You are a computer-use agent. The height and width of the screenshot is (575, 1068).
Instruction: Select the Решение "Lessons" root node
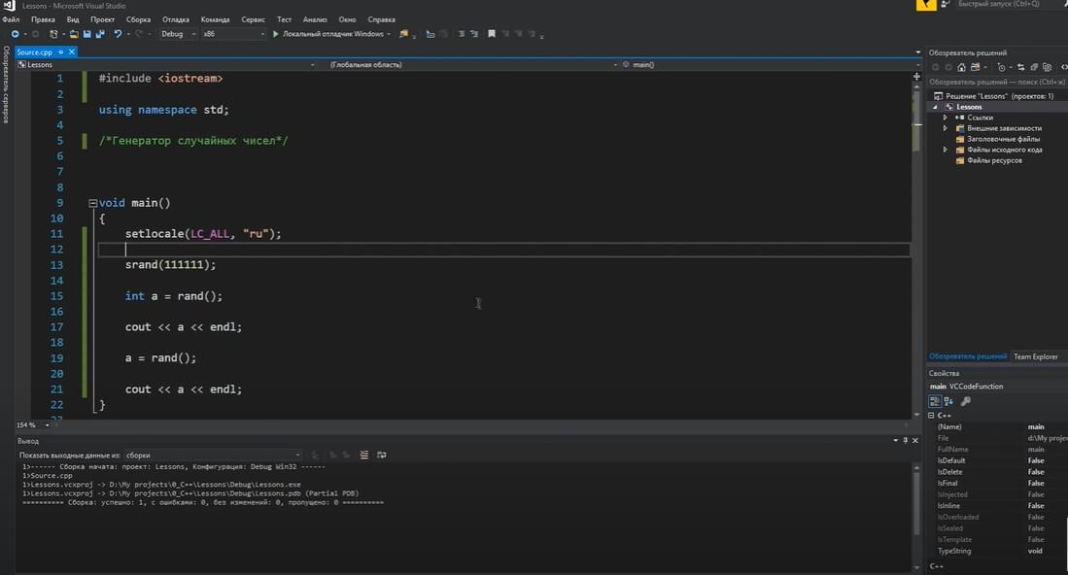click(999, 96)
